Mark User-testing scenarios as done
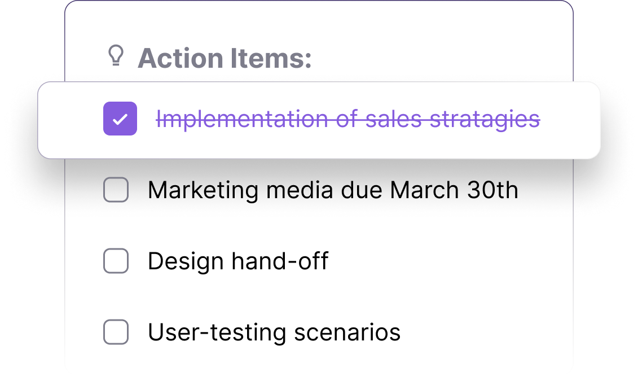The image size is (638, 376). tap(116, 332)
